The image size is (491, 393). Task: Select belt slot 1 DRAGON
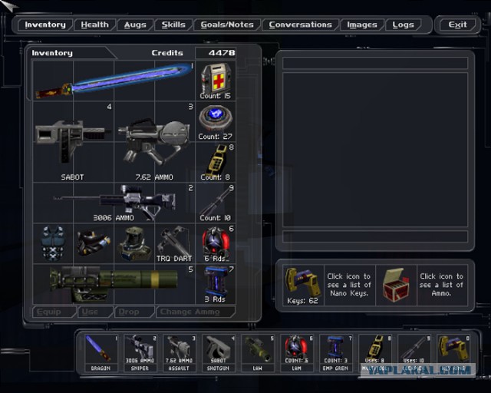[x=101, y=353]
